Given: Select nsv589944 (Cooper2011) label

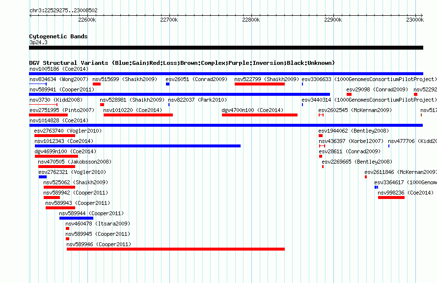Looking at the screenshot, I should tap(91, 213).
